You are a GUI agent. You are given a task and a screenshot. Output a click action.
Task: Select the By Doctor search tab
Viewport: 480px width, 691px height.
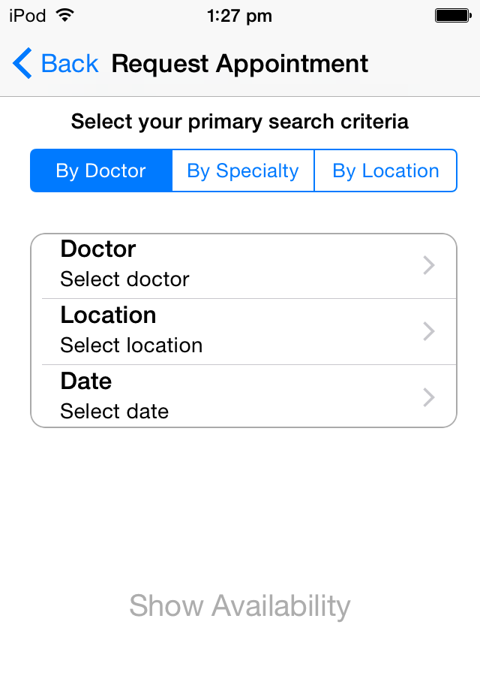click(x=100, y=171)
